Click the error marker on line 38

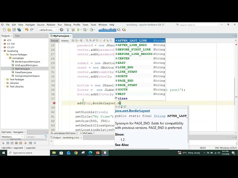pos(54,103)
